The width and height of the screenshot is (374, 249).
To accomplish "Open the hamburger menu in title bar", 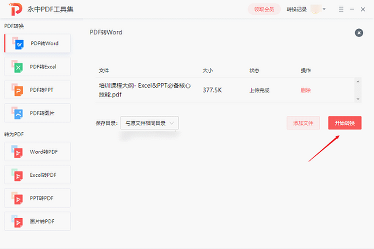I will tap(341, 9).
